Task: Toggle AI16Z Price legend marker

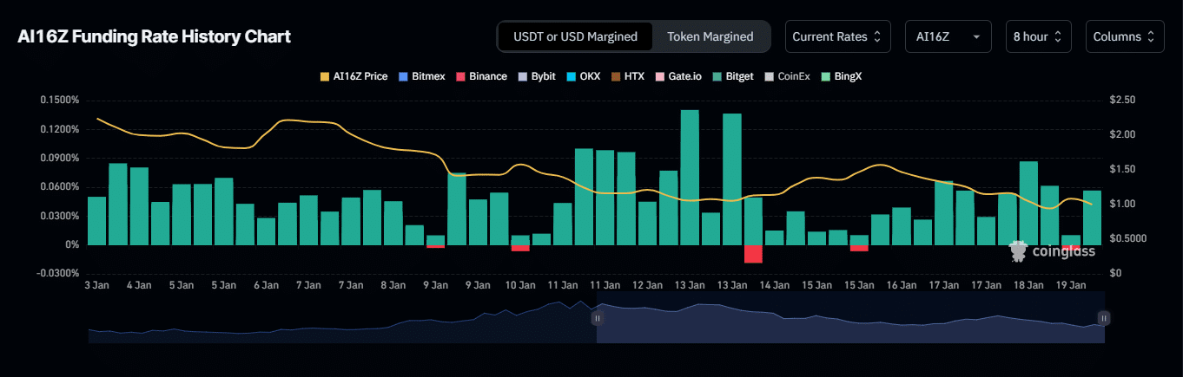Action: coord(325,76)
